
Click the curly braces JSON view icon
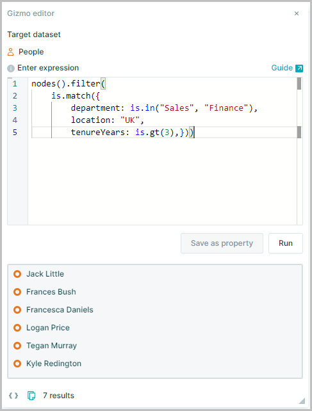[13, 396]
